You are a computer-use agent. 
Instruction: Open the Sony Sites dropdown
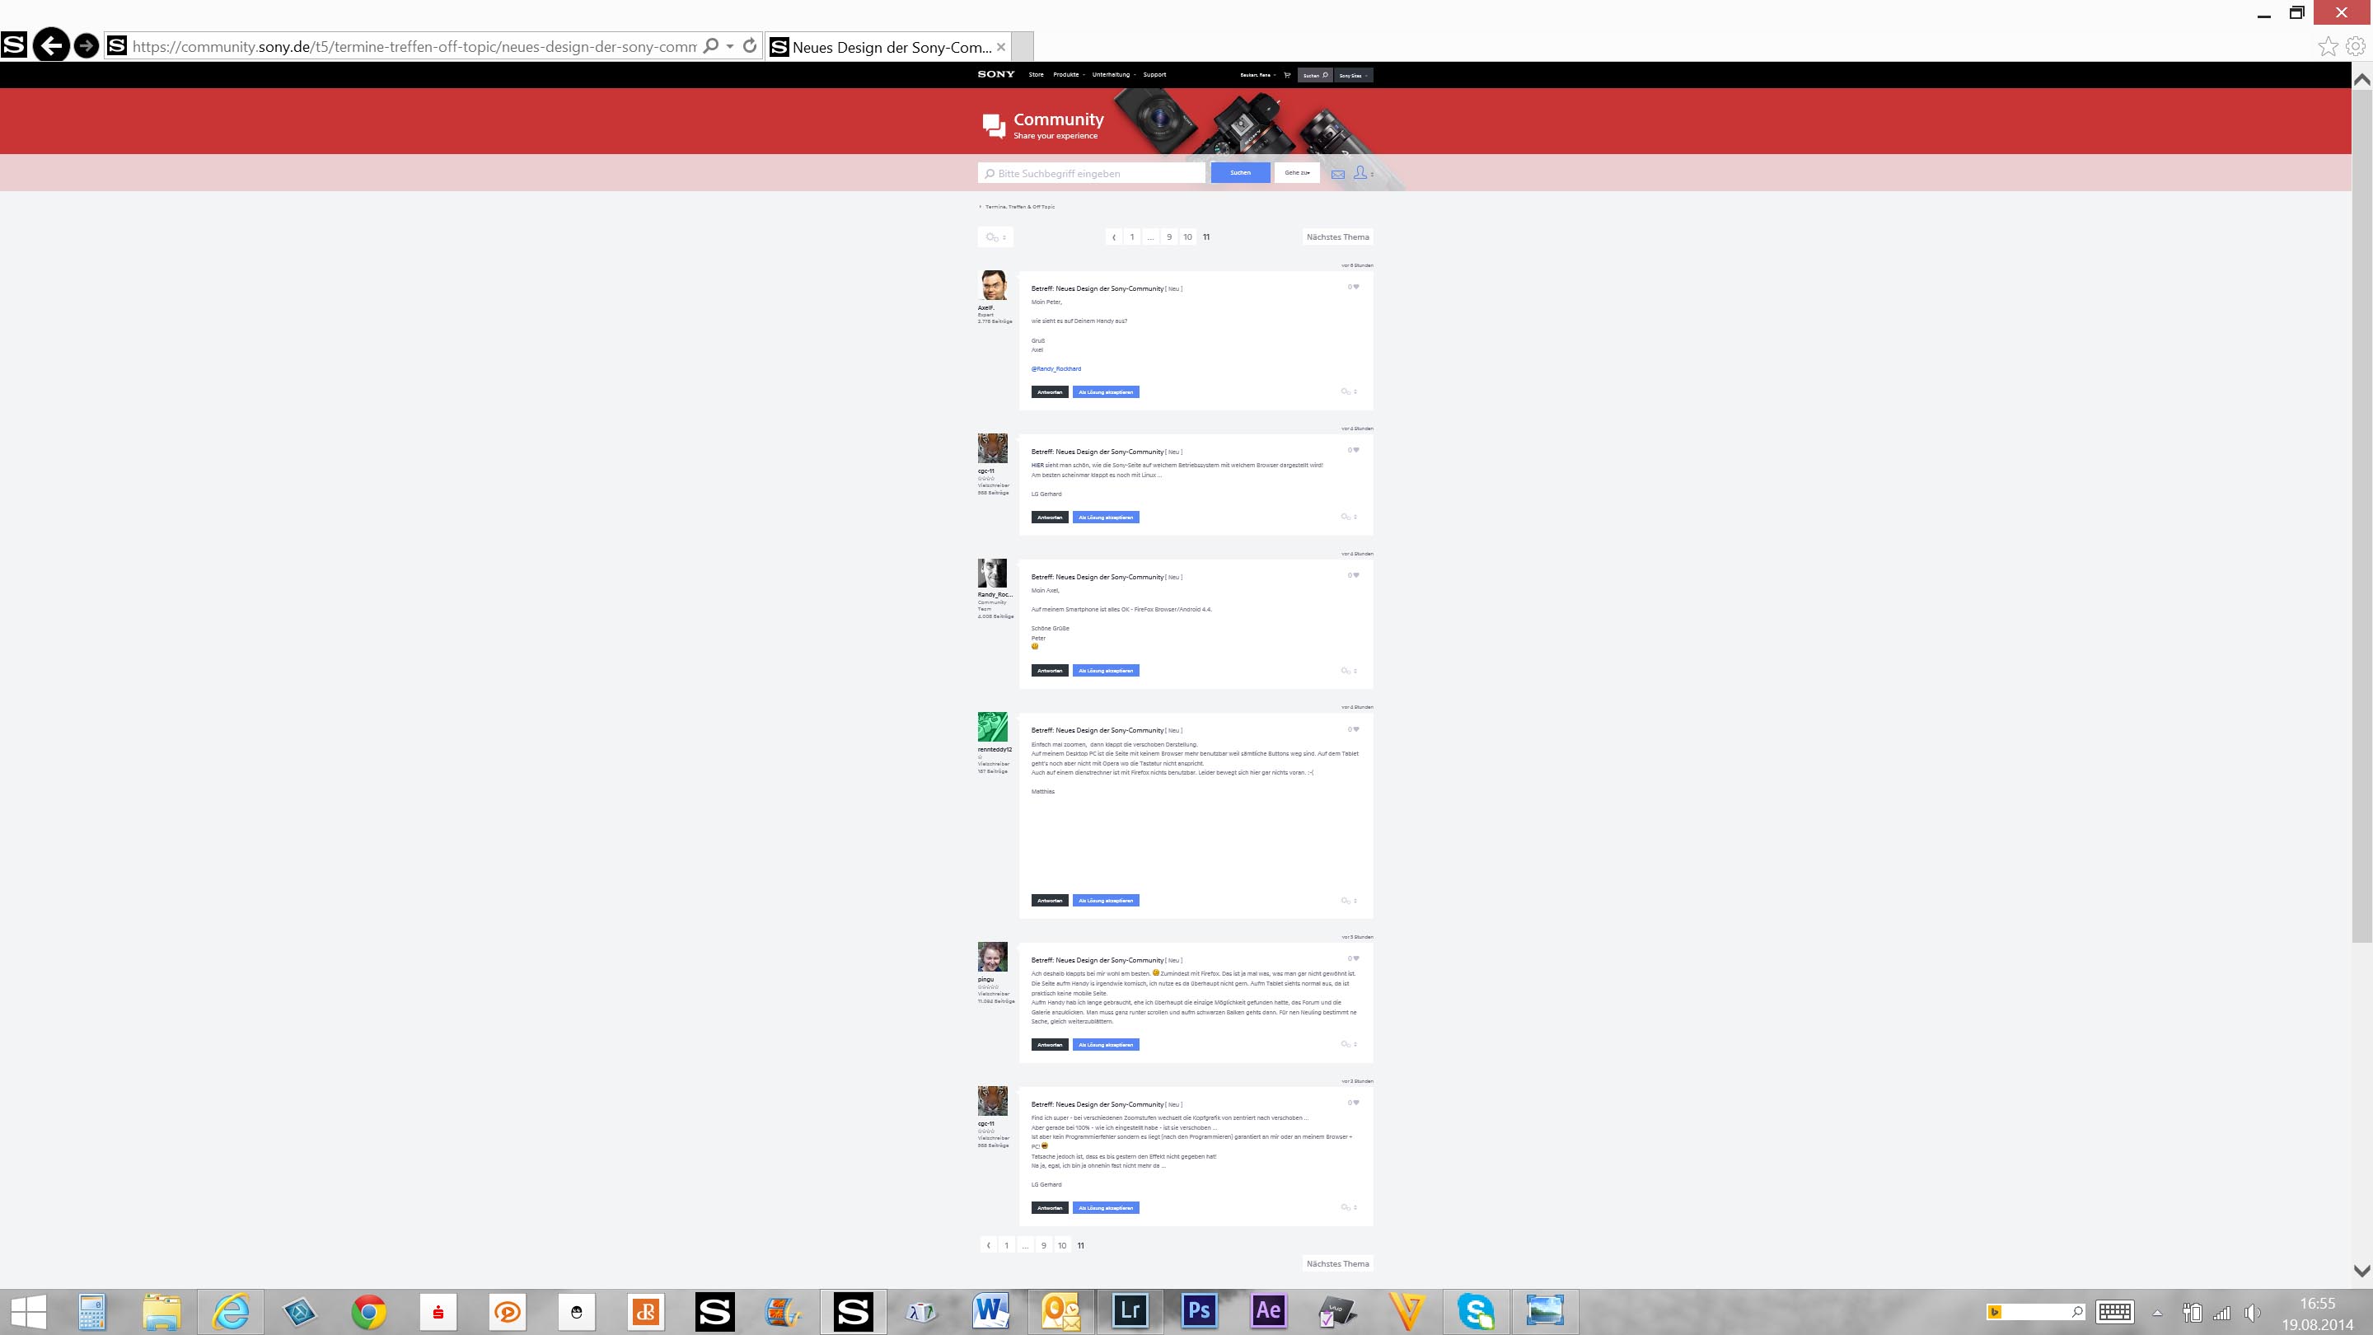[x=1352, y=76]
